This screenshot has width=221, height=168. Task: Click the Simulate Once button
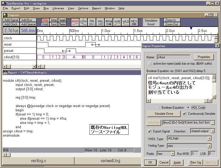(x=164, y=114)
